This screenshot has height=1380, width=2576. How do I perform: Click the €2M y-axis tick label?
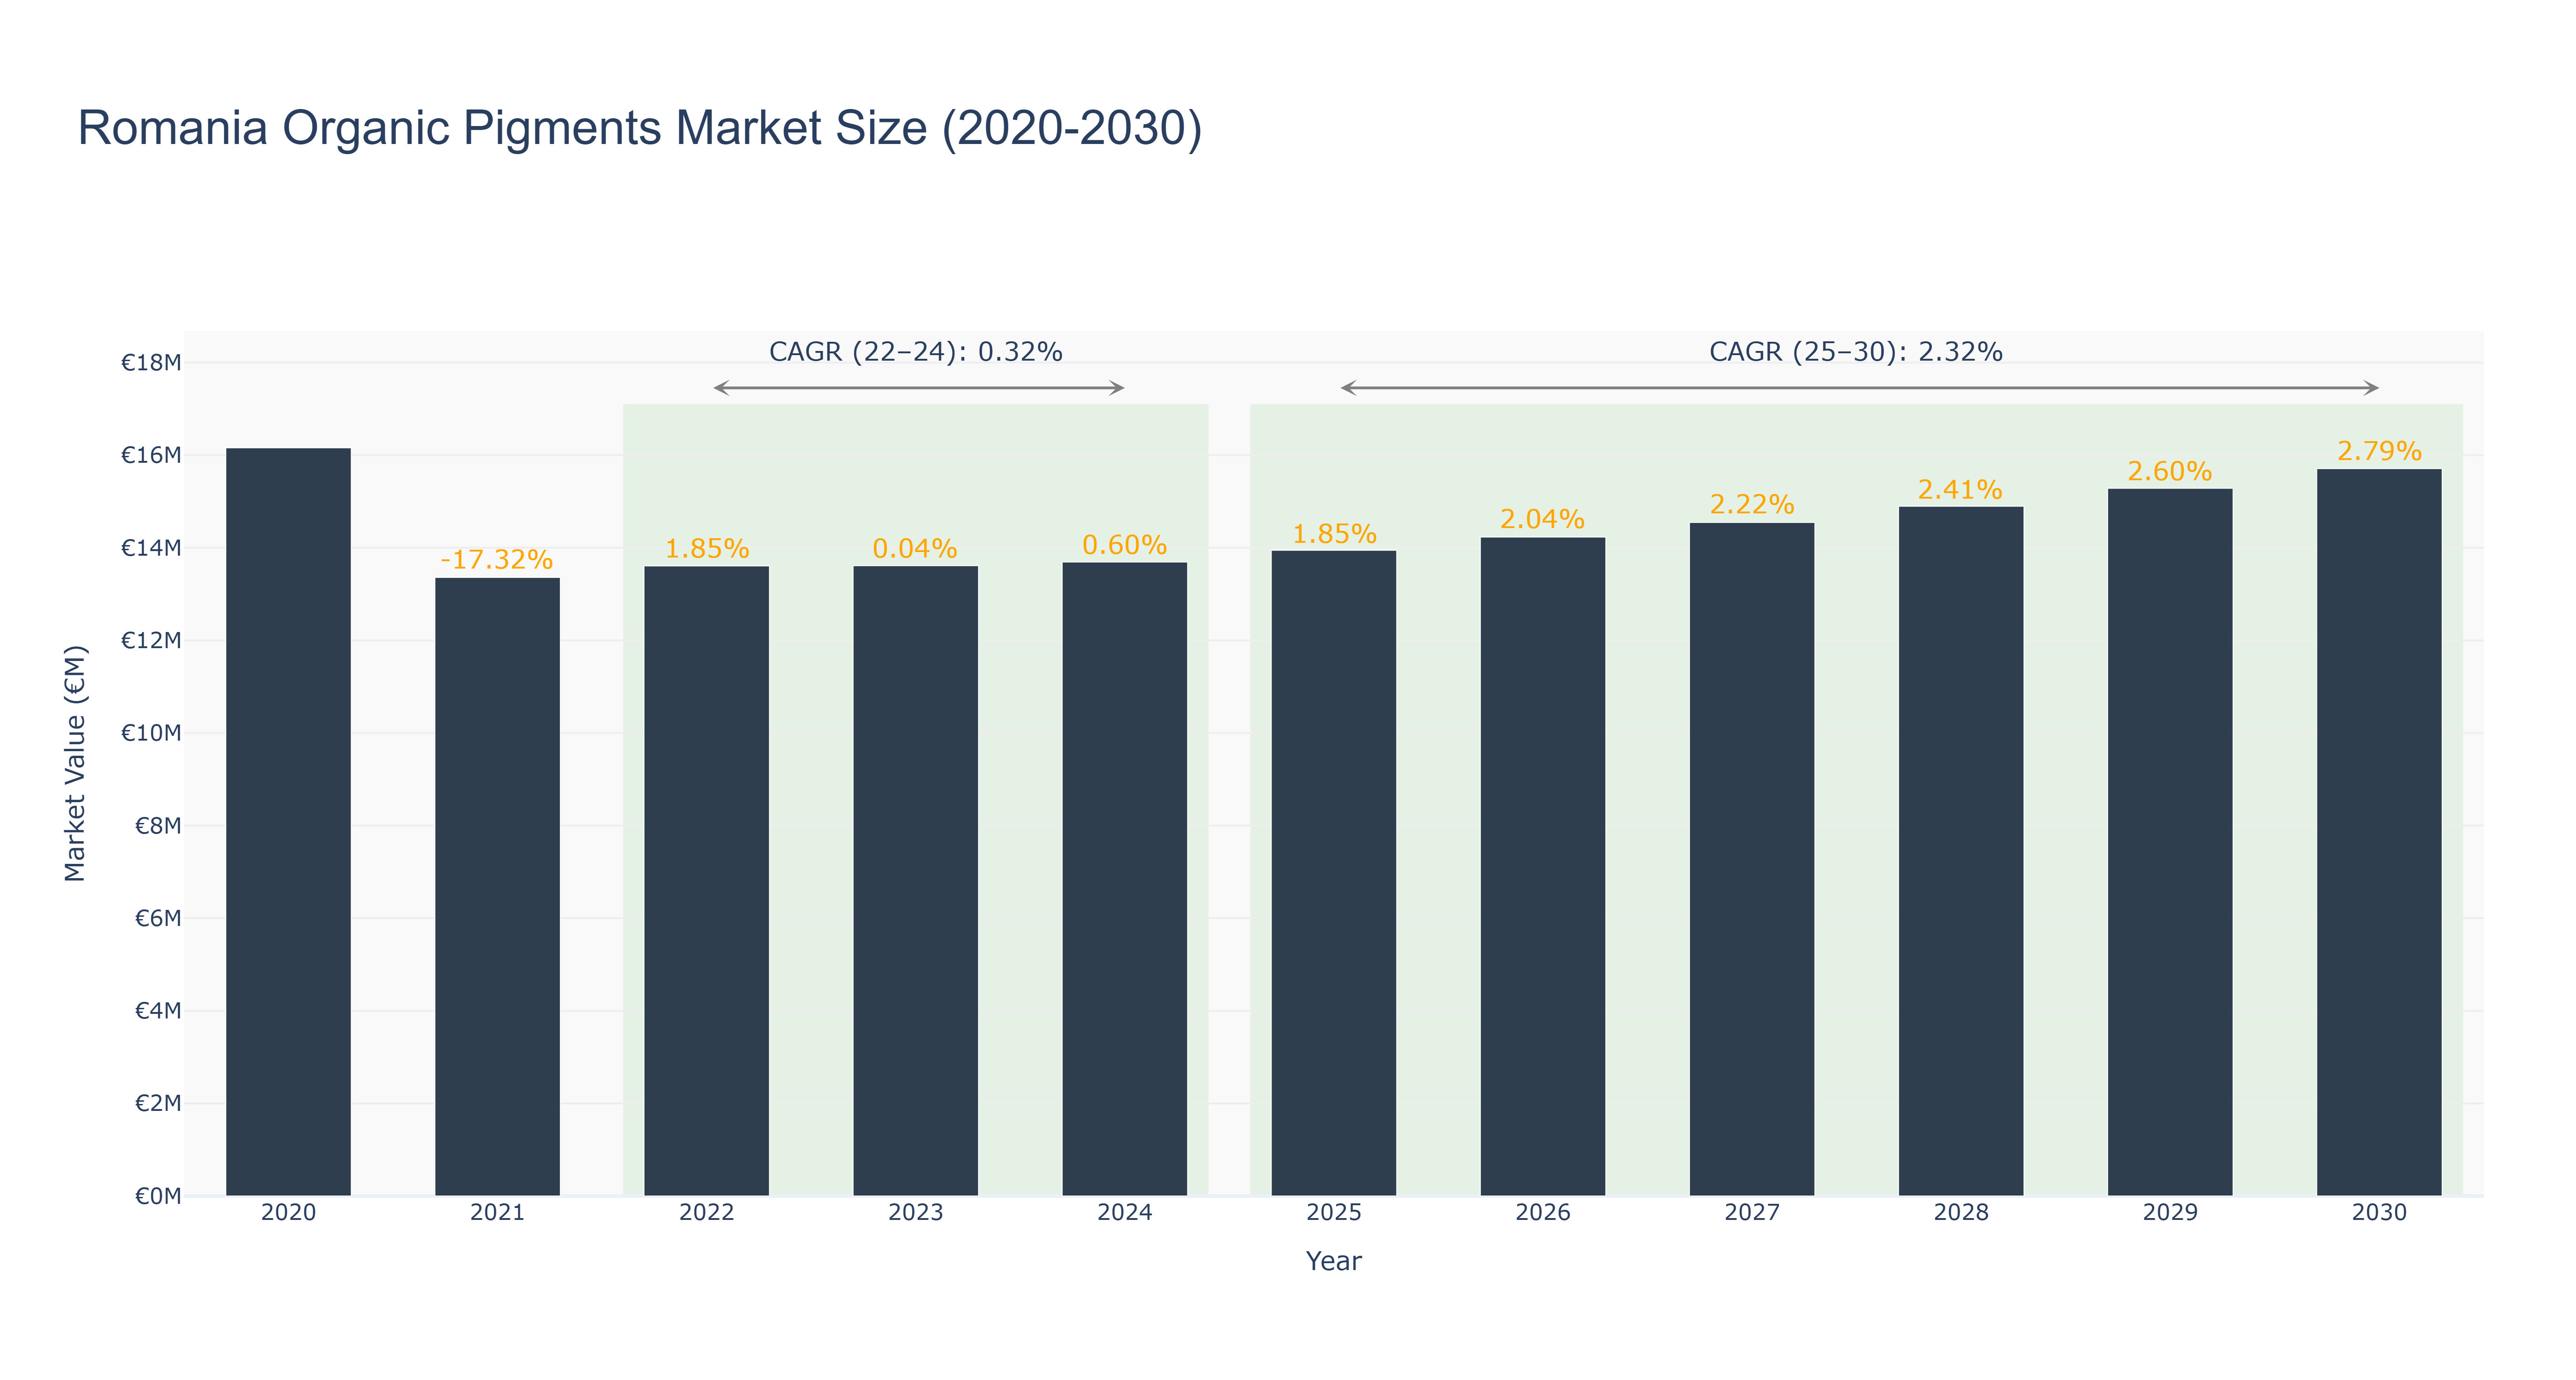158,1103
